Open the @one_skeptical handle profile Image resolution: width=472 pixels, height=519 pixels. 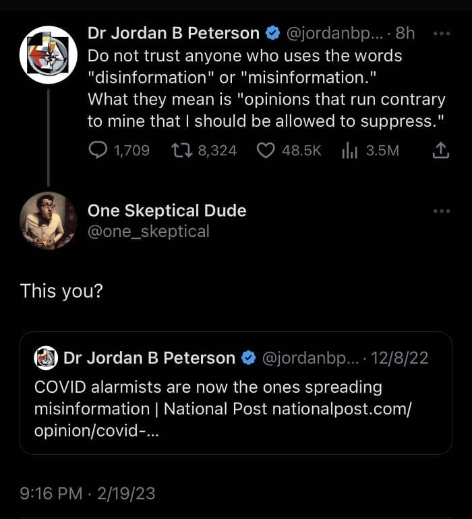(x=148, y=231)
